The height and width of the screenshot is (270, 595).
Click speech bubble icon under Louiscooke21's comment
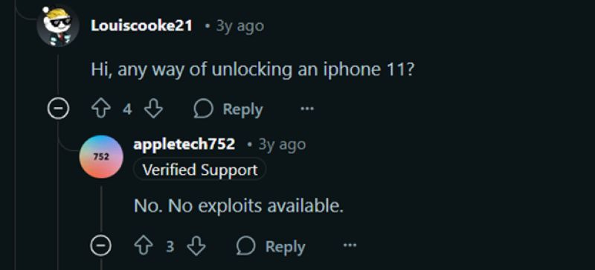(x=203, y=109)
